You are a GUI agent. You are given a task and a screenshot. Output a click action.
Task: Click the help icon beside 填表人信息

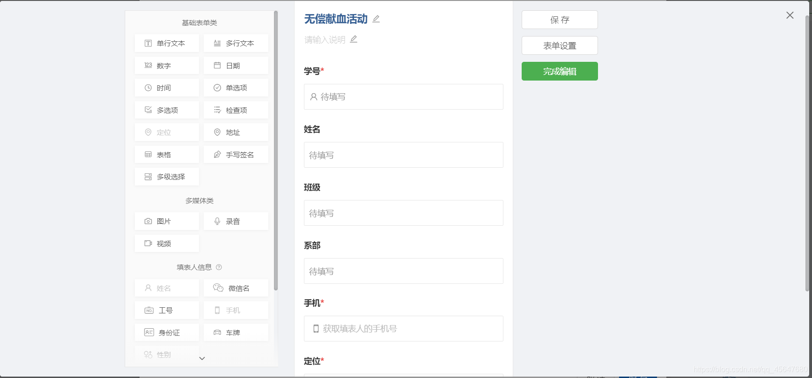(x=219, y=267)
